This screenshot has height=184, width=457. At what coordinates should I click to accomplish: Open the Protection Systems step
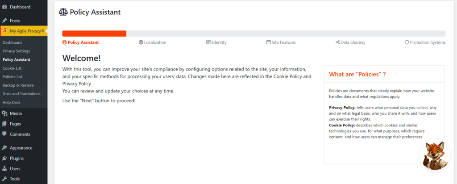(425, 42)
